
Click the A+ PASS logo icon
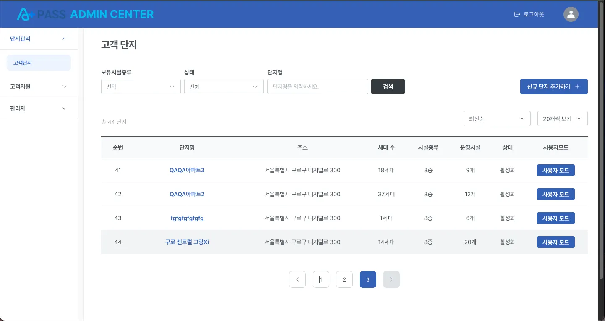[x=25, y=14]
